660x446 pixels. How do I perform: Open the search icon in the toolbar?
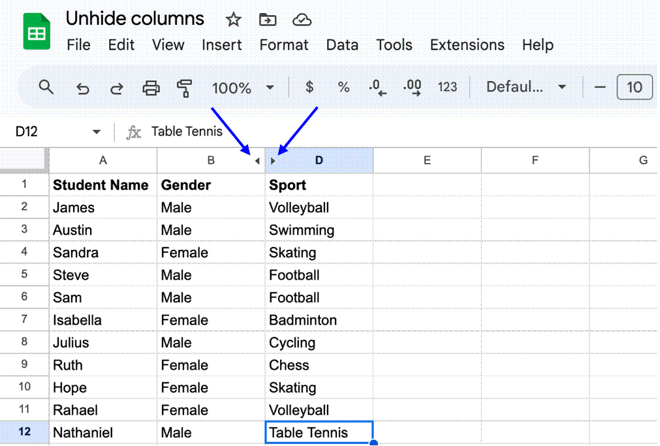pos(46,87)
